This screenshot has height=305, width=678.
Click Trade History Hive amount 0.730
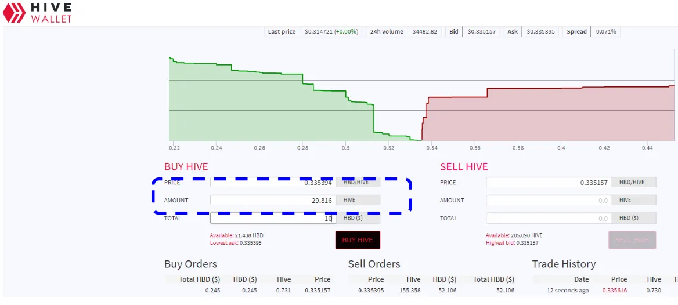coord(654,291)
